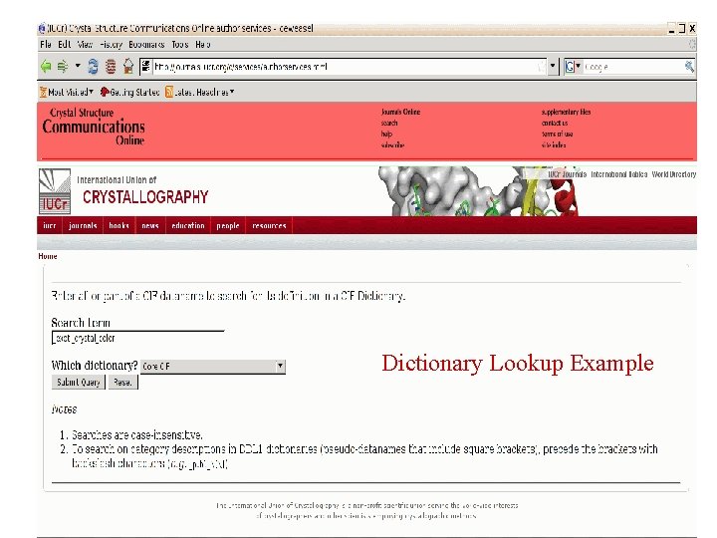This screenshot has height=538, width=717.
Task: Open the History menu
Action: [112, 45]
